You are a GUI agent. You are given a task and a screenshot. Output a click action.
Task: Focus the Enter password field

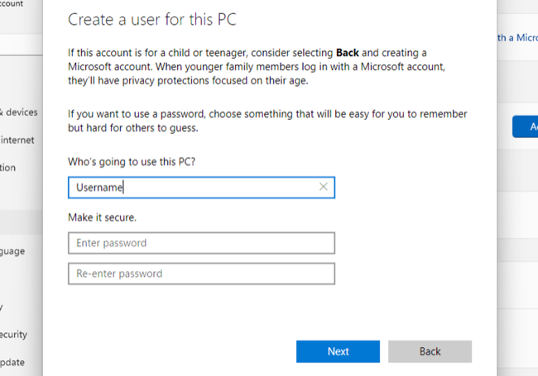[201, 243]
